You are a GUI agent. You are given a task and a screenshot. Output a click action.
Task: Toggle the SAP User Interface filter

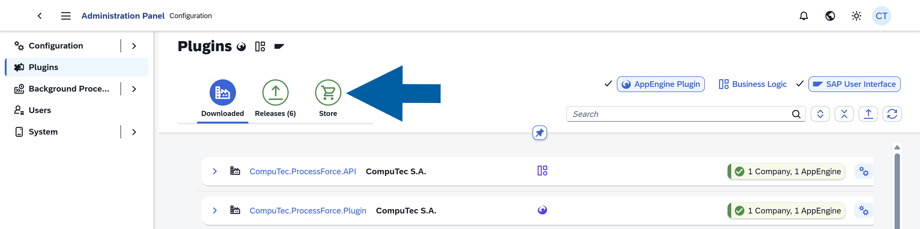point(854,84)
